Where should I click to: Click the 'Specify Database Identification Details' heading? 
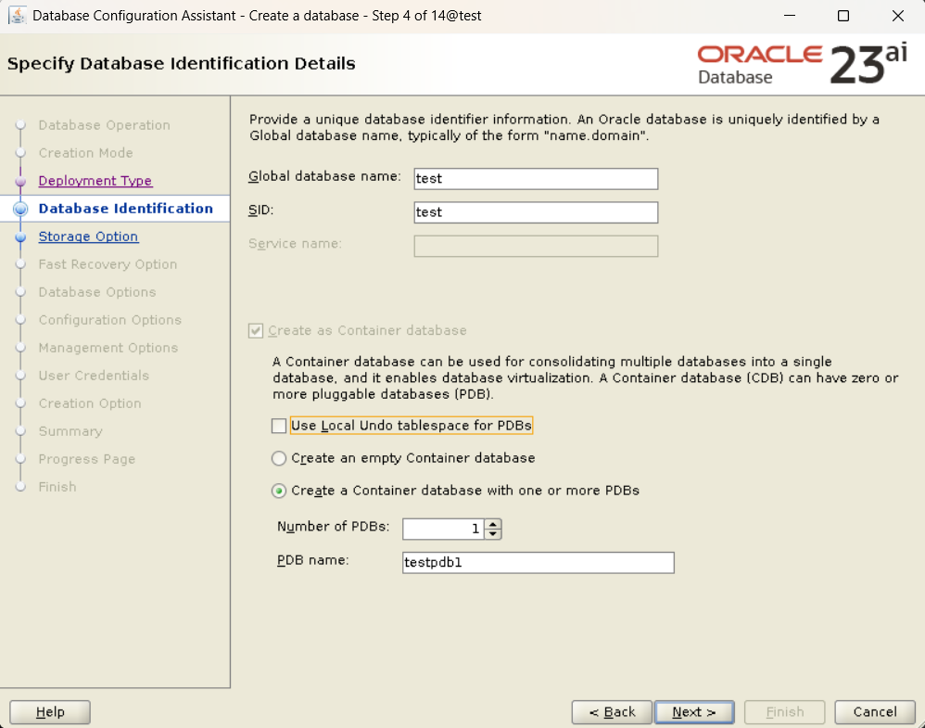[x=181, y=64]
